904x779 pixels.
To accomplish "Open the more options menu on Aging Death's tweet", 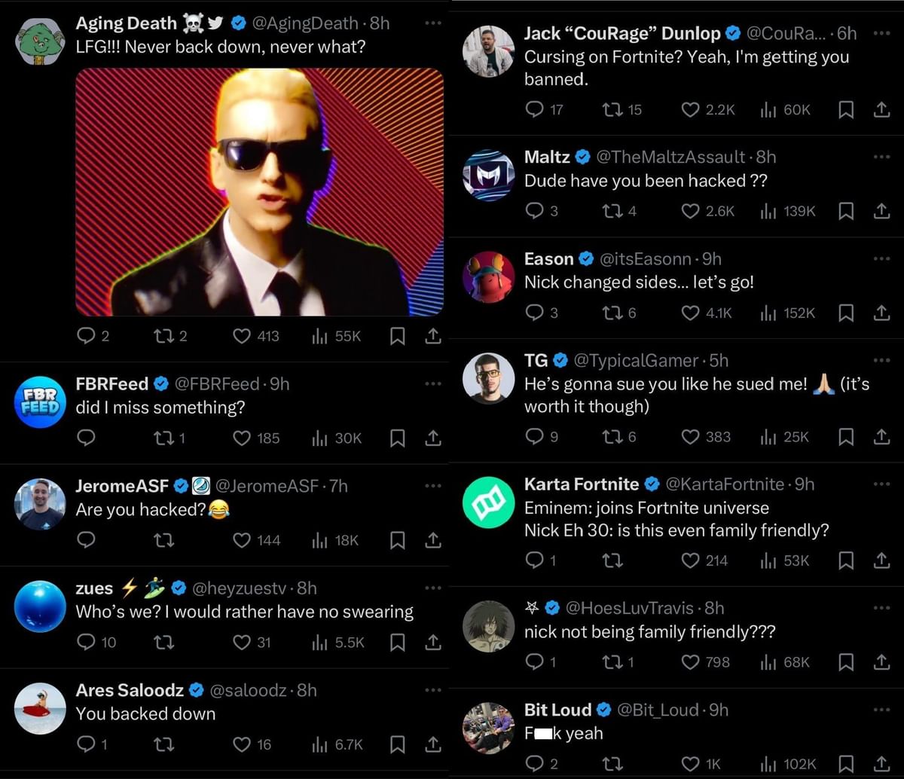I will (x=433, y=23).
